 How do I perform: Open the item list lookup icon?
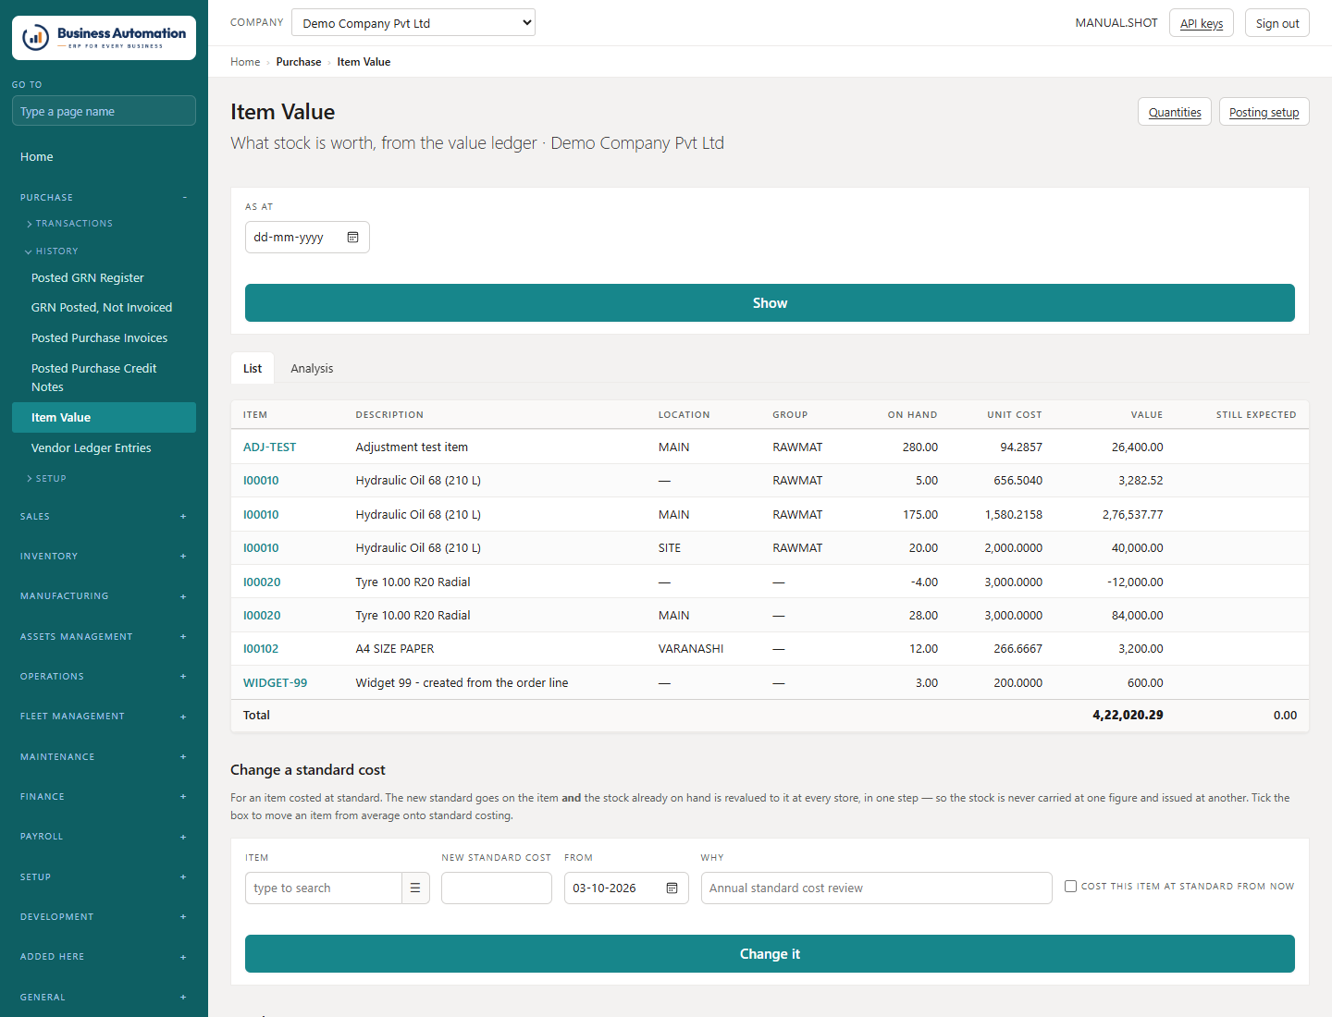point(415,888)
